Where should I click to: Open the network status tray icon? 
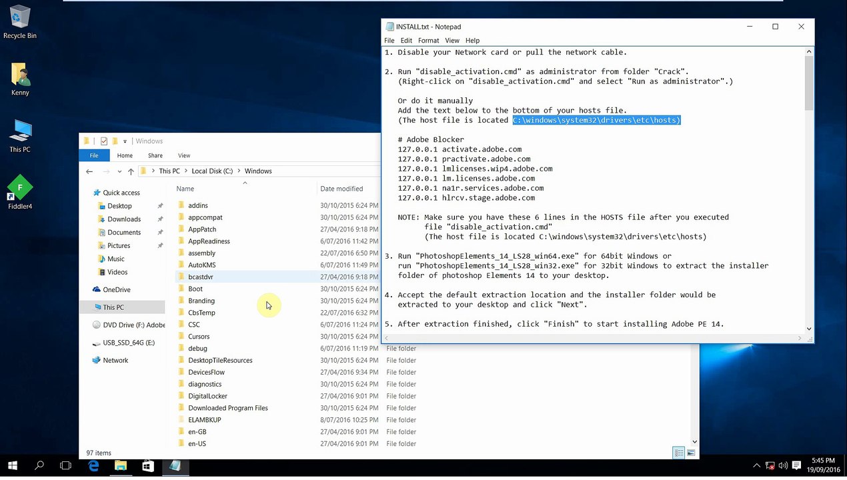point(770,466)
